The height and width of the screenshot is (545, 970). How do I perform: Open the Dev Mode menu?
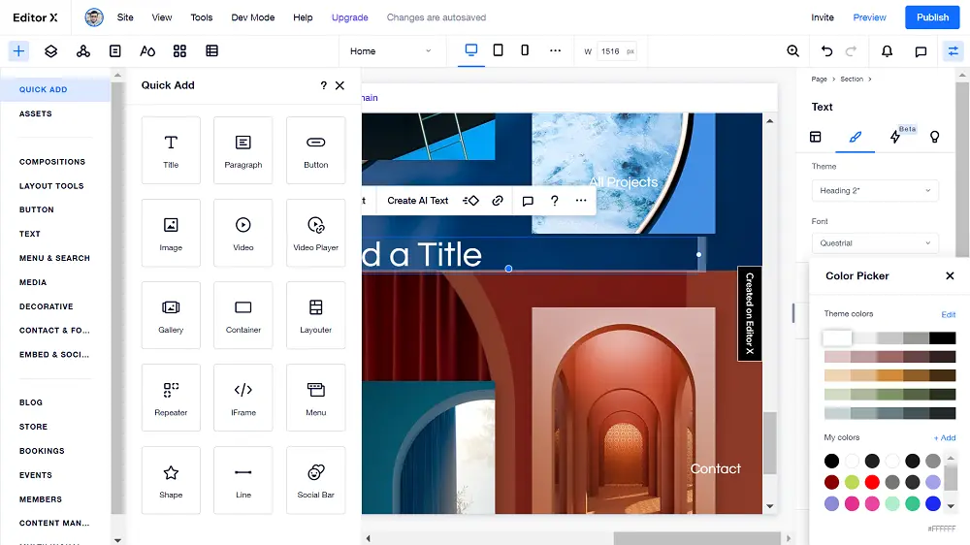pyautogui.click(x=252, y=17)
